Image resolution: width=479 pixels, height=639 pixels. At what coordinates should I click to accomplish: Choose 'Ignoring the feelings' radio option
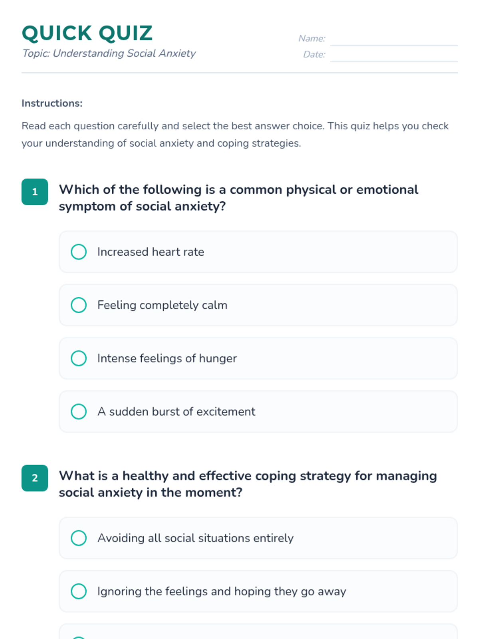79,591
